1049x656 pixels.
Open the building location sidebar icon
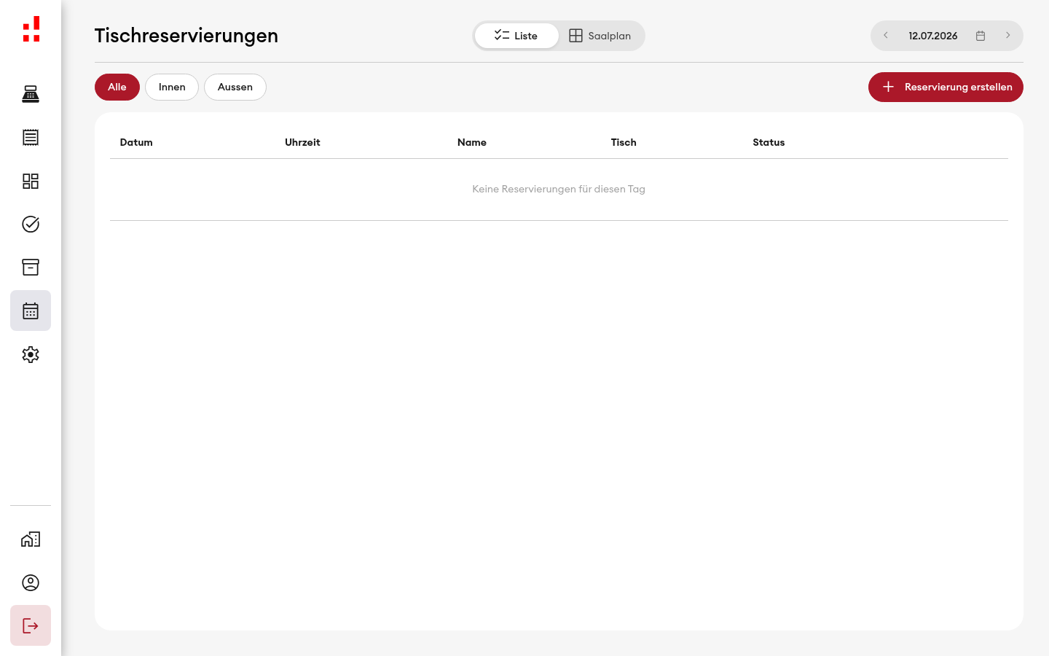pyautogui.click(x=31, y=539)
